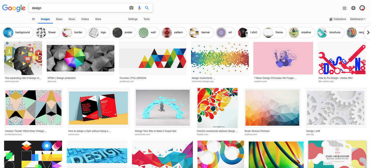The height and width of the screenshot is (168, 371).
Task: Pick the pattern suggestion chip
Action: pos(174,32)
